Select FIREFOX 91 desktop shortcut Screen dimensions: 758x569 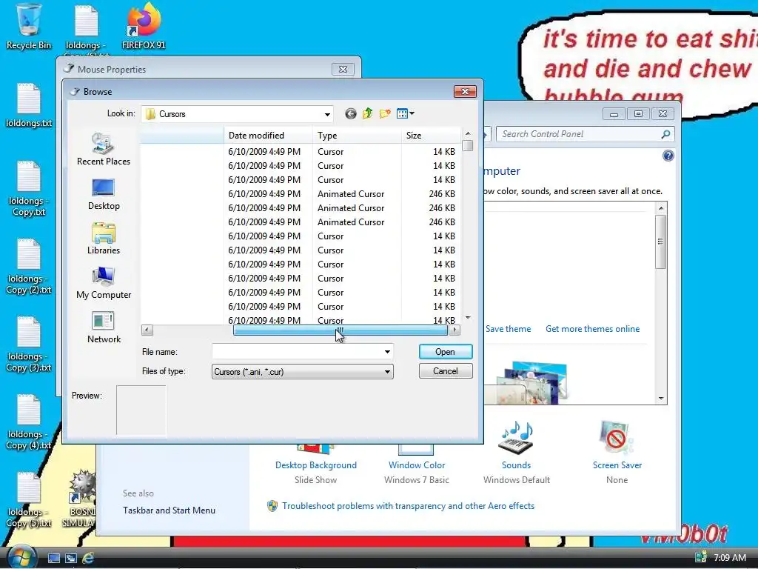144,27
